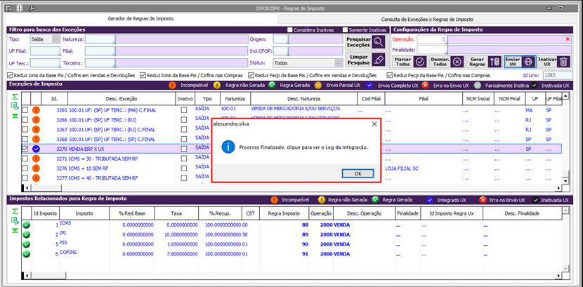The height and width of the screenshot is (287, 583).
Task: Click the PIS taxa value 1.6500000000
Action: (x=182, y=244)
